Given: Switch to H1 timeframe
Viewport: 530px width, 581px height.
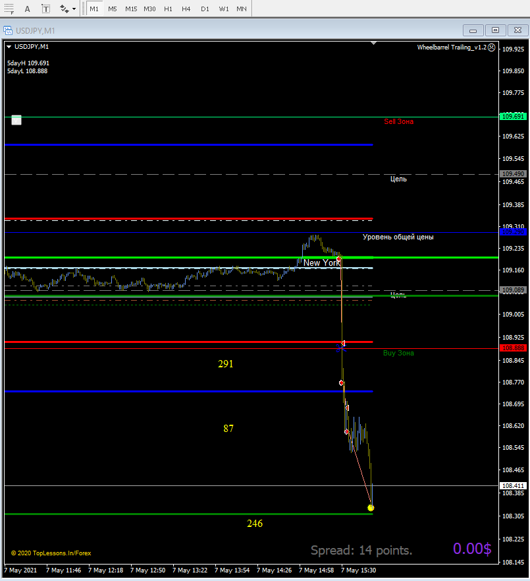Looking at the screenshot, I should (x=168, y=9).
